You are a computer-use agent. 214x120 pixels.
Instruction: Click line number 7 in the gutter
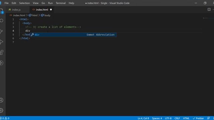13,42
